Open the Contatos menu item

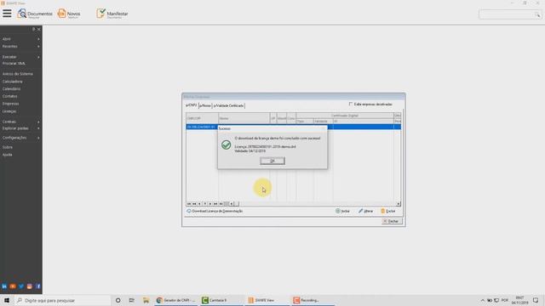[9, 96]
